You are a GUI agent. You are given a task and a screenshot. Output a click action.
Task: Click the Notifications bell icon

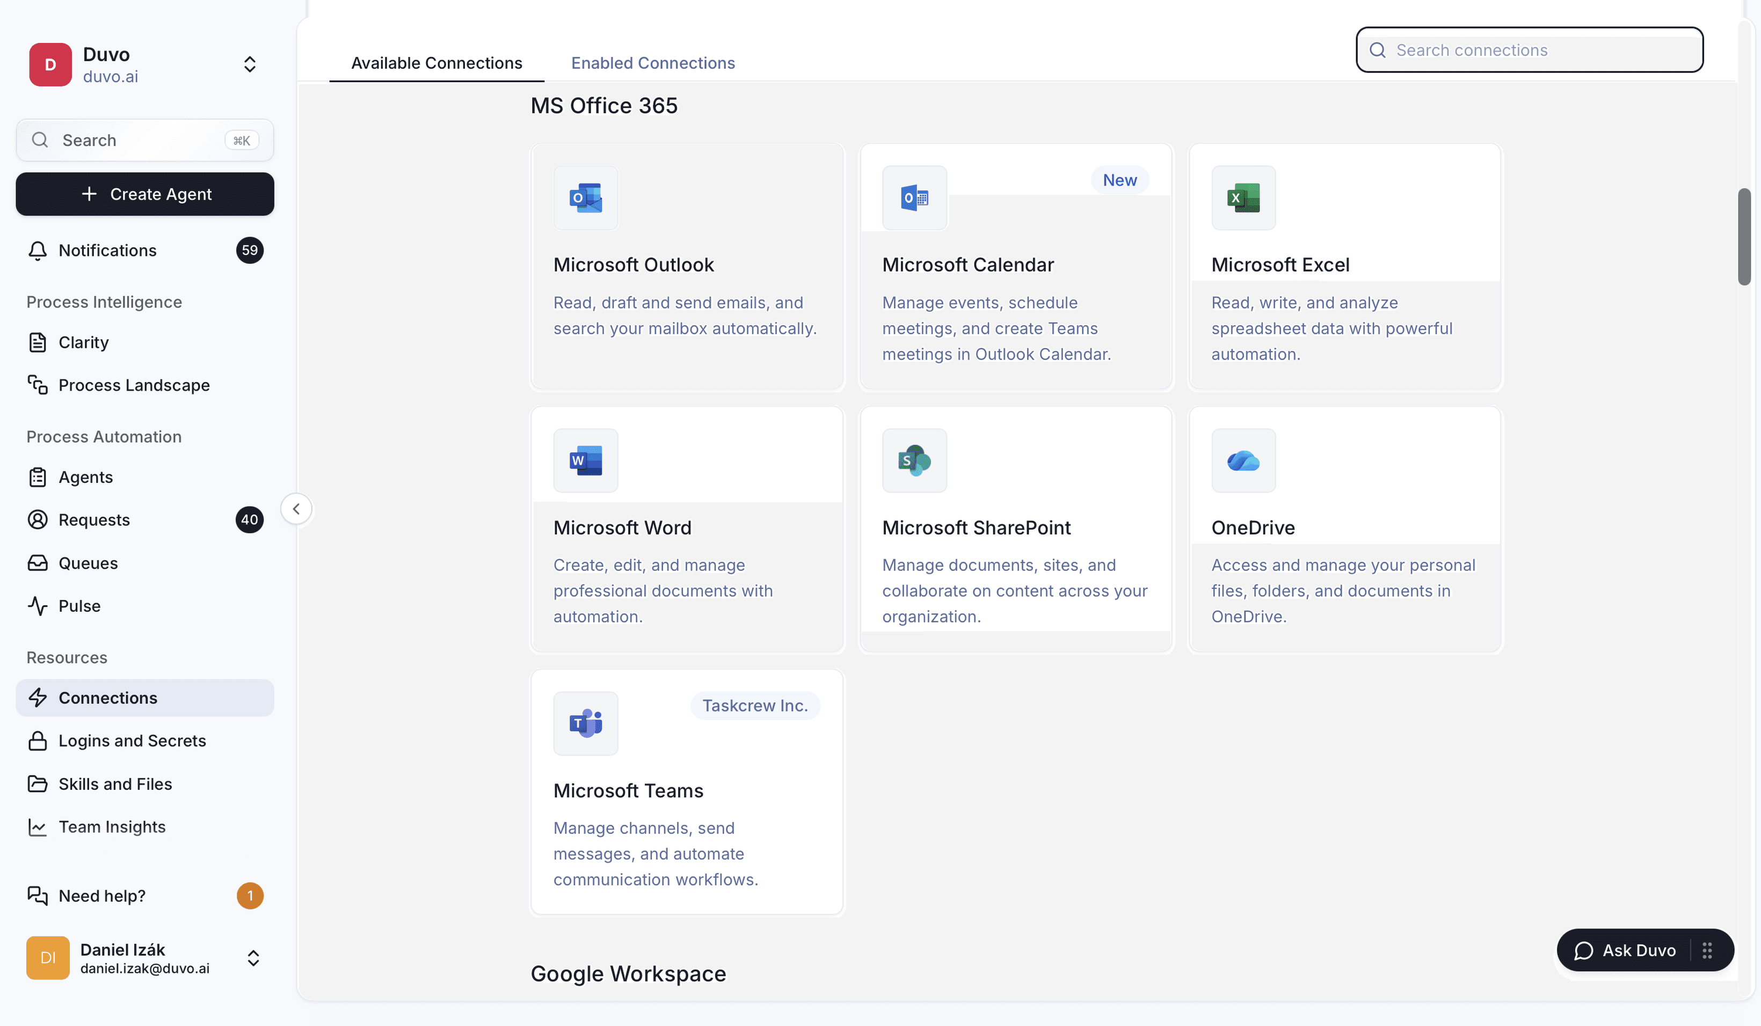(38, 250)
